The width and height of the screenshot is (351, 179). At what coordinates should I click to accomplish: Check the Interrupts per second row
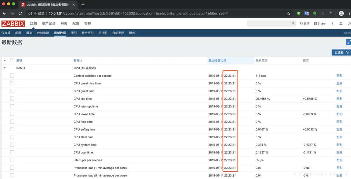[12, 160]
